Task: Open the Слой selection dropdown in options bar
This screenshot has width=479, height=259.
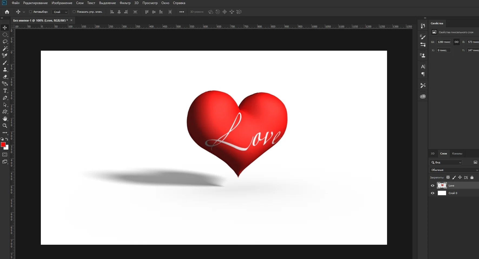Action: coord(60,12)
